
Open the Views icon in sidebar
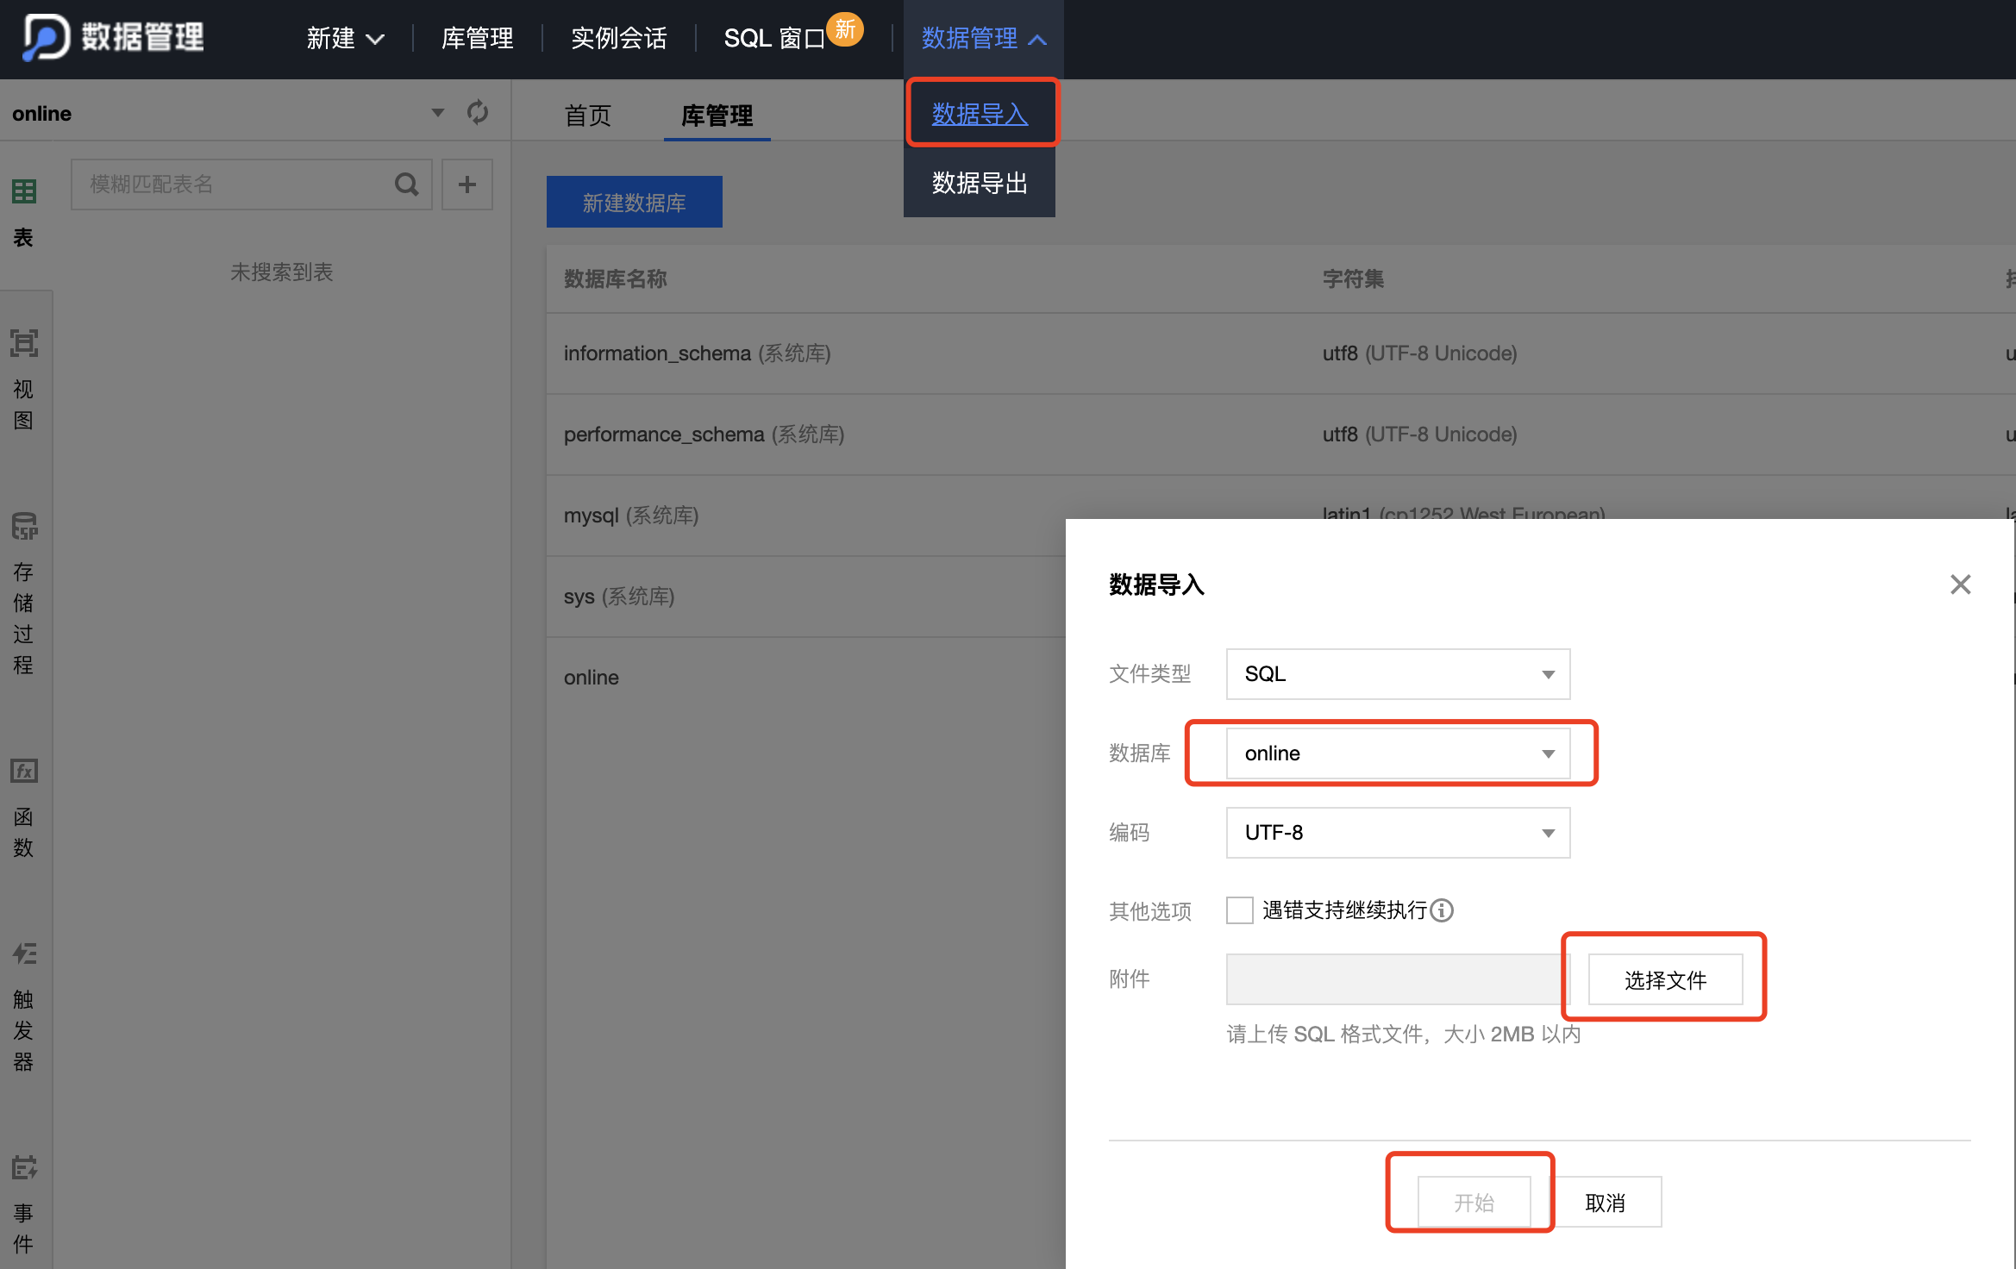click(24, 343)
